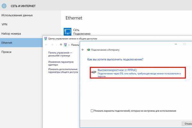Maximize the connection wizard window
This screenshot has width=192, height=128.
pos(184,44)
